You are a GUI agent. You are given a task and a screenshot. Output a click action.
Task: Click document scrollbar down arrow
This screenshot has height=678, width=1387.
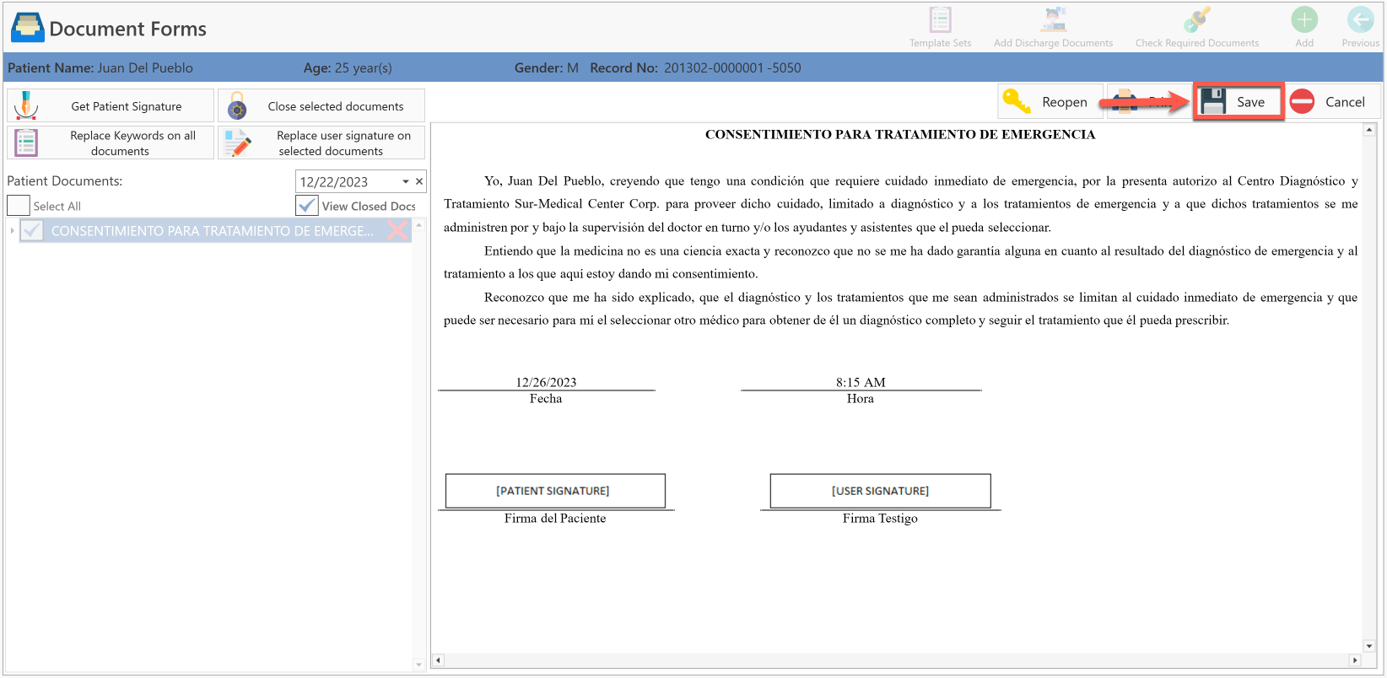tap(1369, 646)
